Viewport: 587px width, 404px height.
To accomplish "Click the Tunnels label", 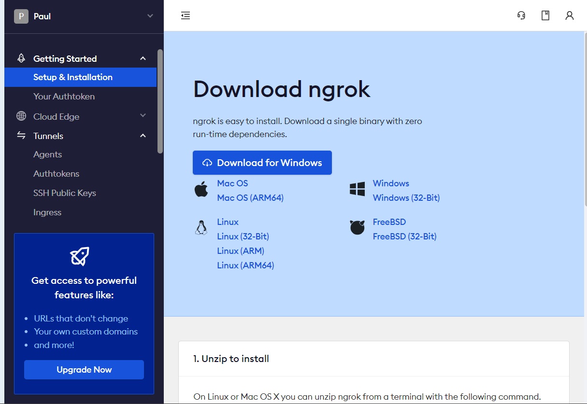I will [48, 136].
